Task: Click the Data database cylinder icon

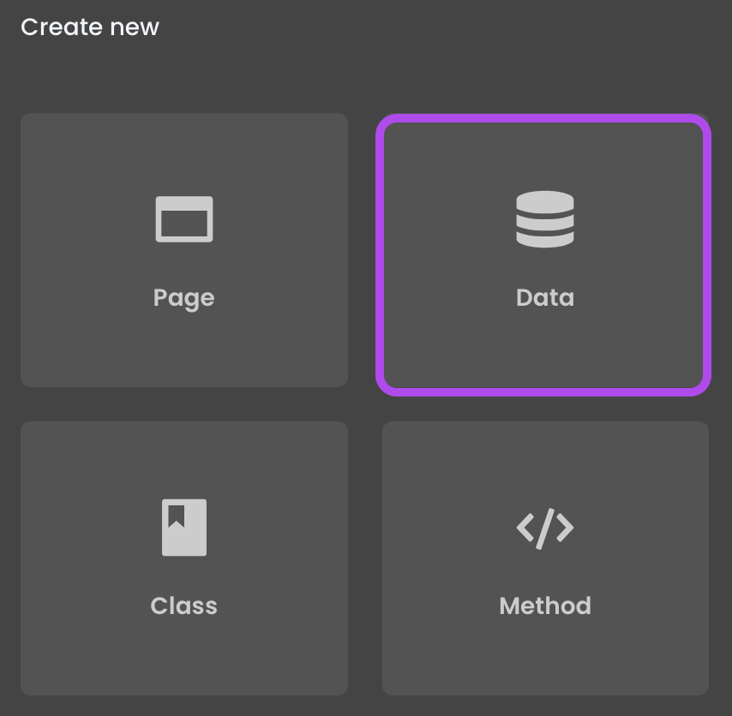Action: click(x=545, y=219)
